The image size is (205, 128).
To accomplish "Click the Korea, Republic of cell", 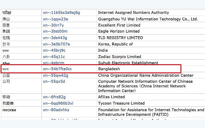I will click(151, 44).
